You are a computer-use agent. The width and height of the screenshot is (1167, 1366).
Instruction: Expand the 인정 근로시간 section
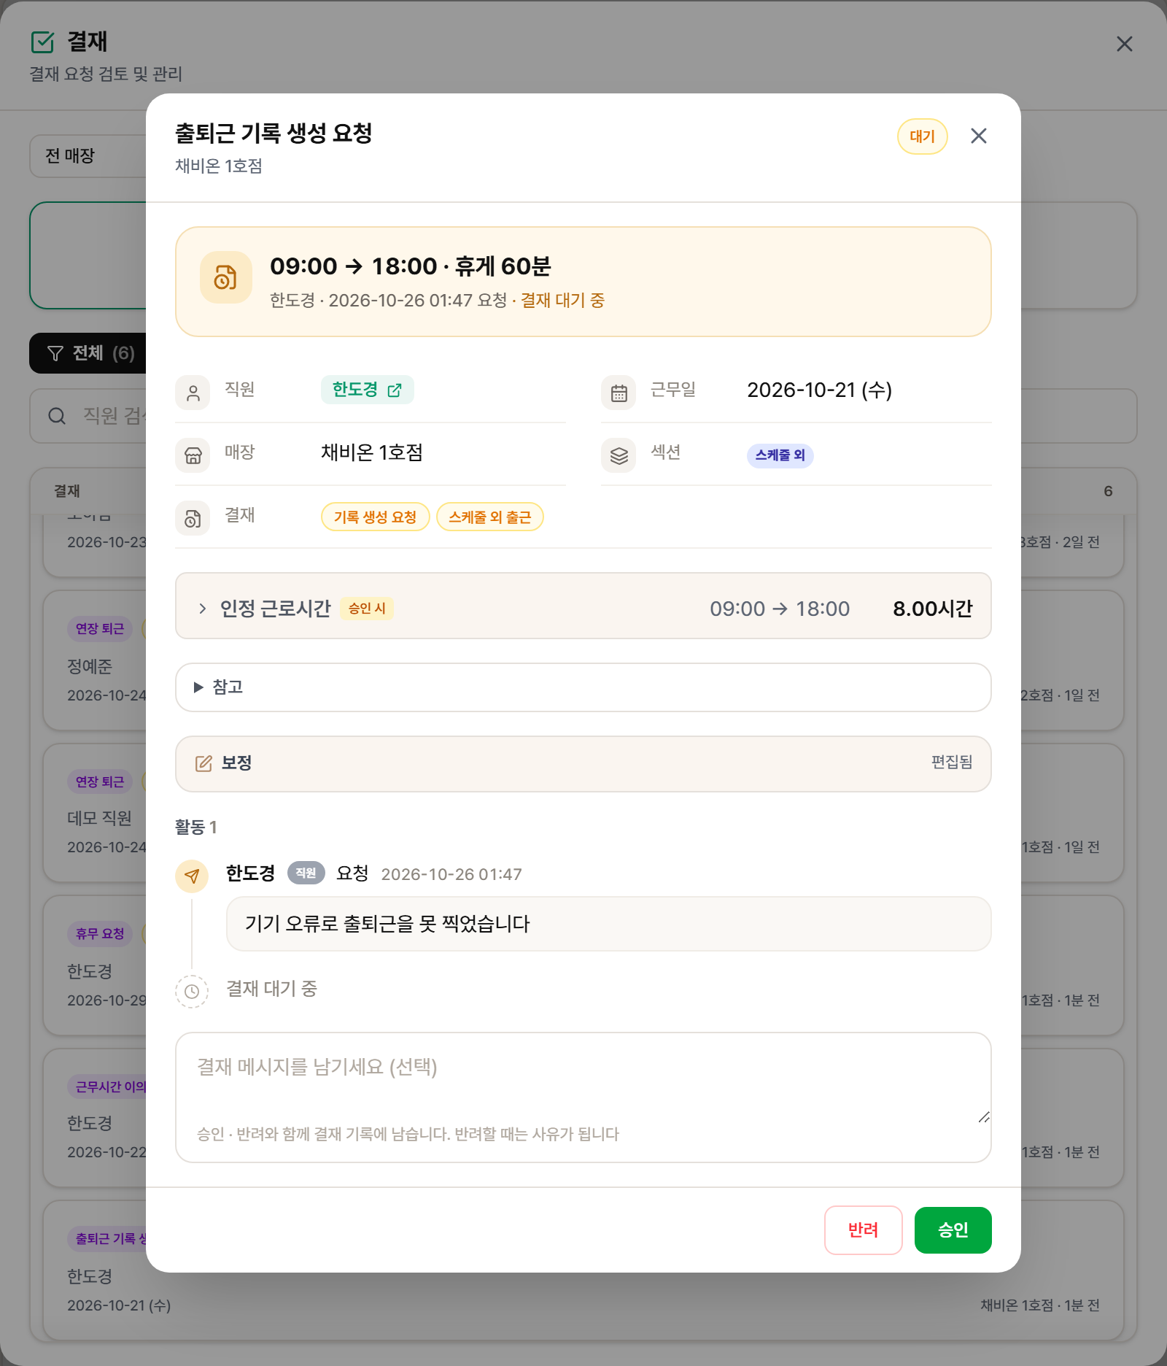[583, 606]
